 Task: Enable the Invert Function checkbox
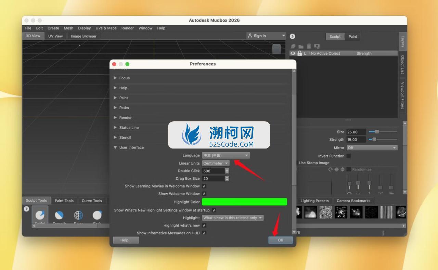coord(349,156)
